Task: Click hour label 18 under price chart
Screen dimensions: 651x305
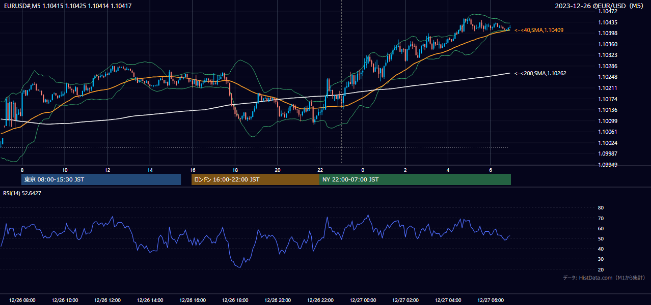Action: [x=235, y=170]
